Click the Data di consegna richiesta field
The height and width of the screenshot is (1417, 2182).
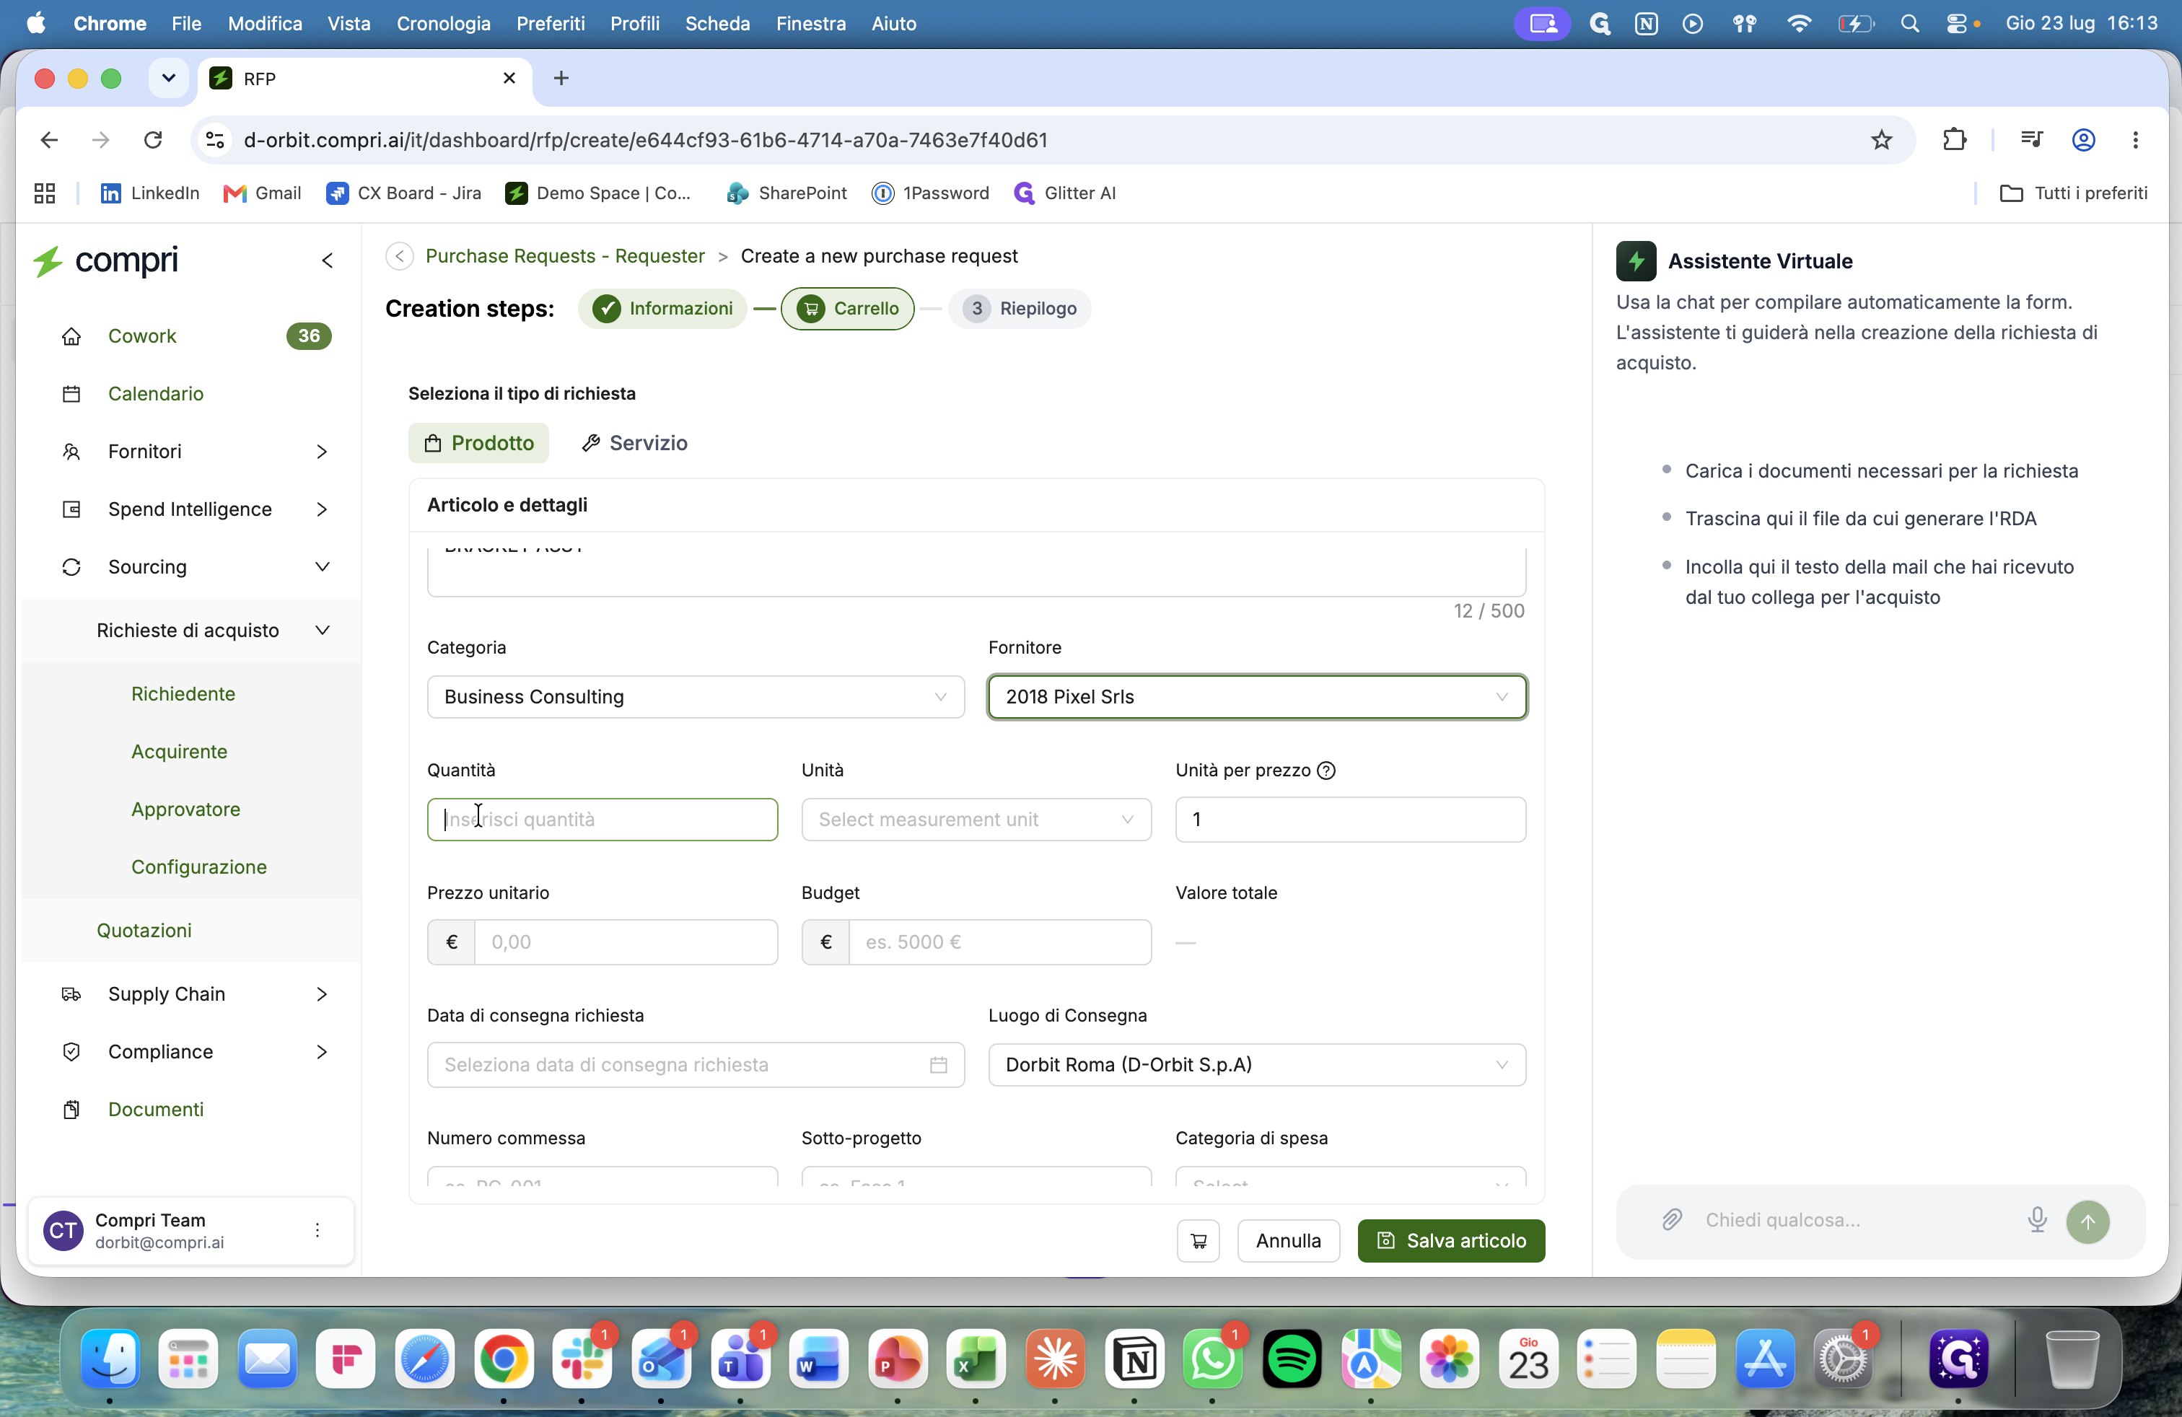point(695,1065)
